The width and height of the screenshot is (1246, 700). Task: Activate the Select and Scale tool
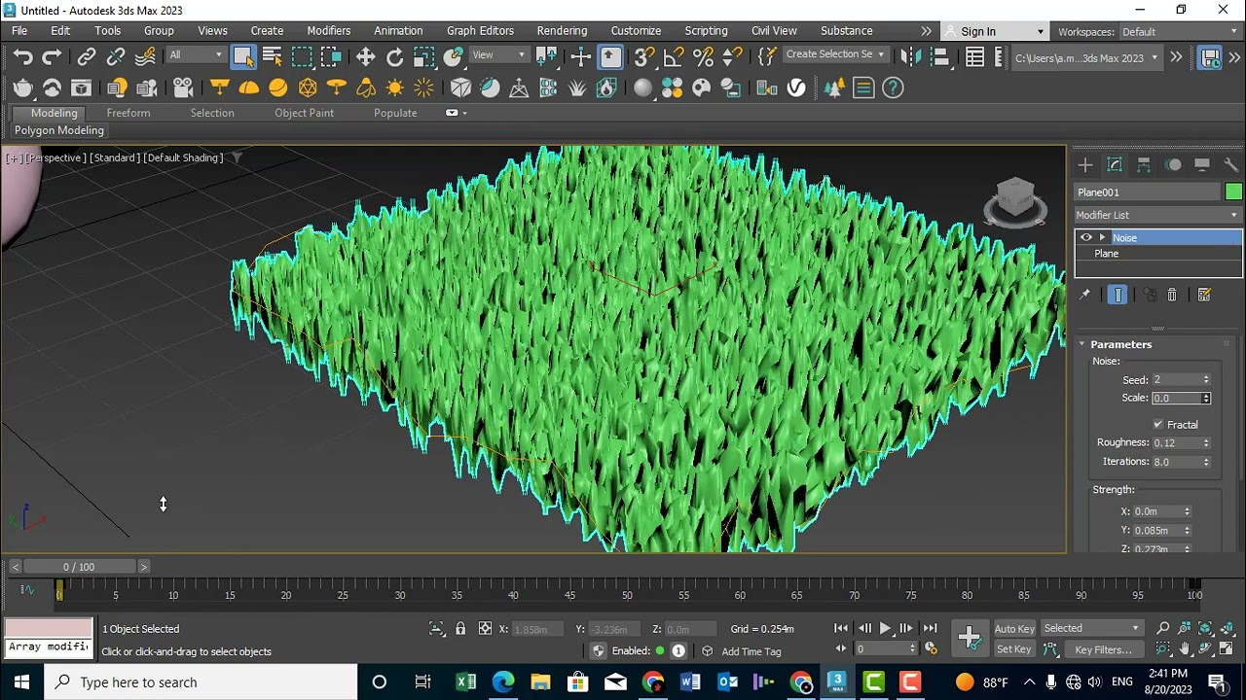(x=423, y=57)
